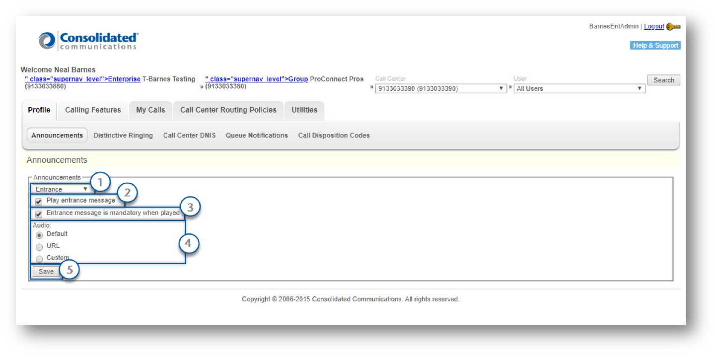Open the Utilities tab
Image resolution: width=718 pixels, height=357 pixels.
(x=304, y=110)
